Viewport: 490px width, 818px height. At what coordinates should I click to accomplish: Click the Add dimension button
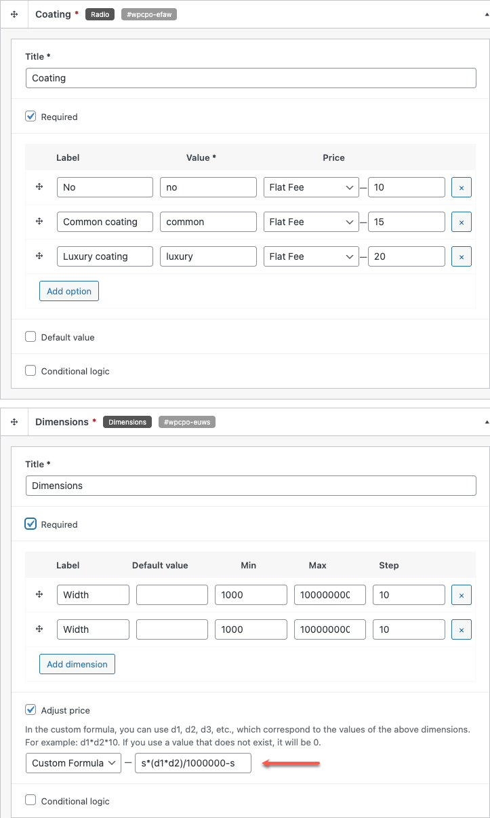coord(77,664)
